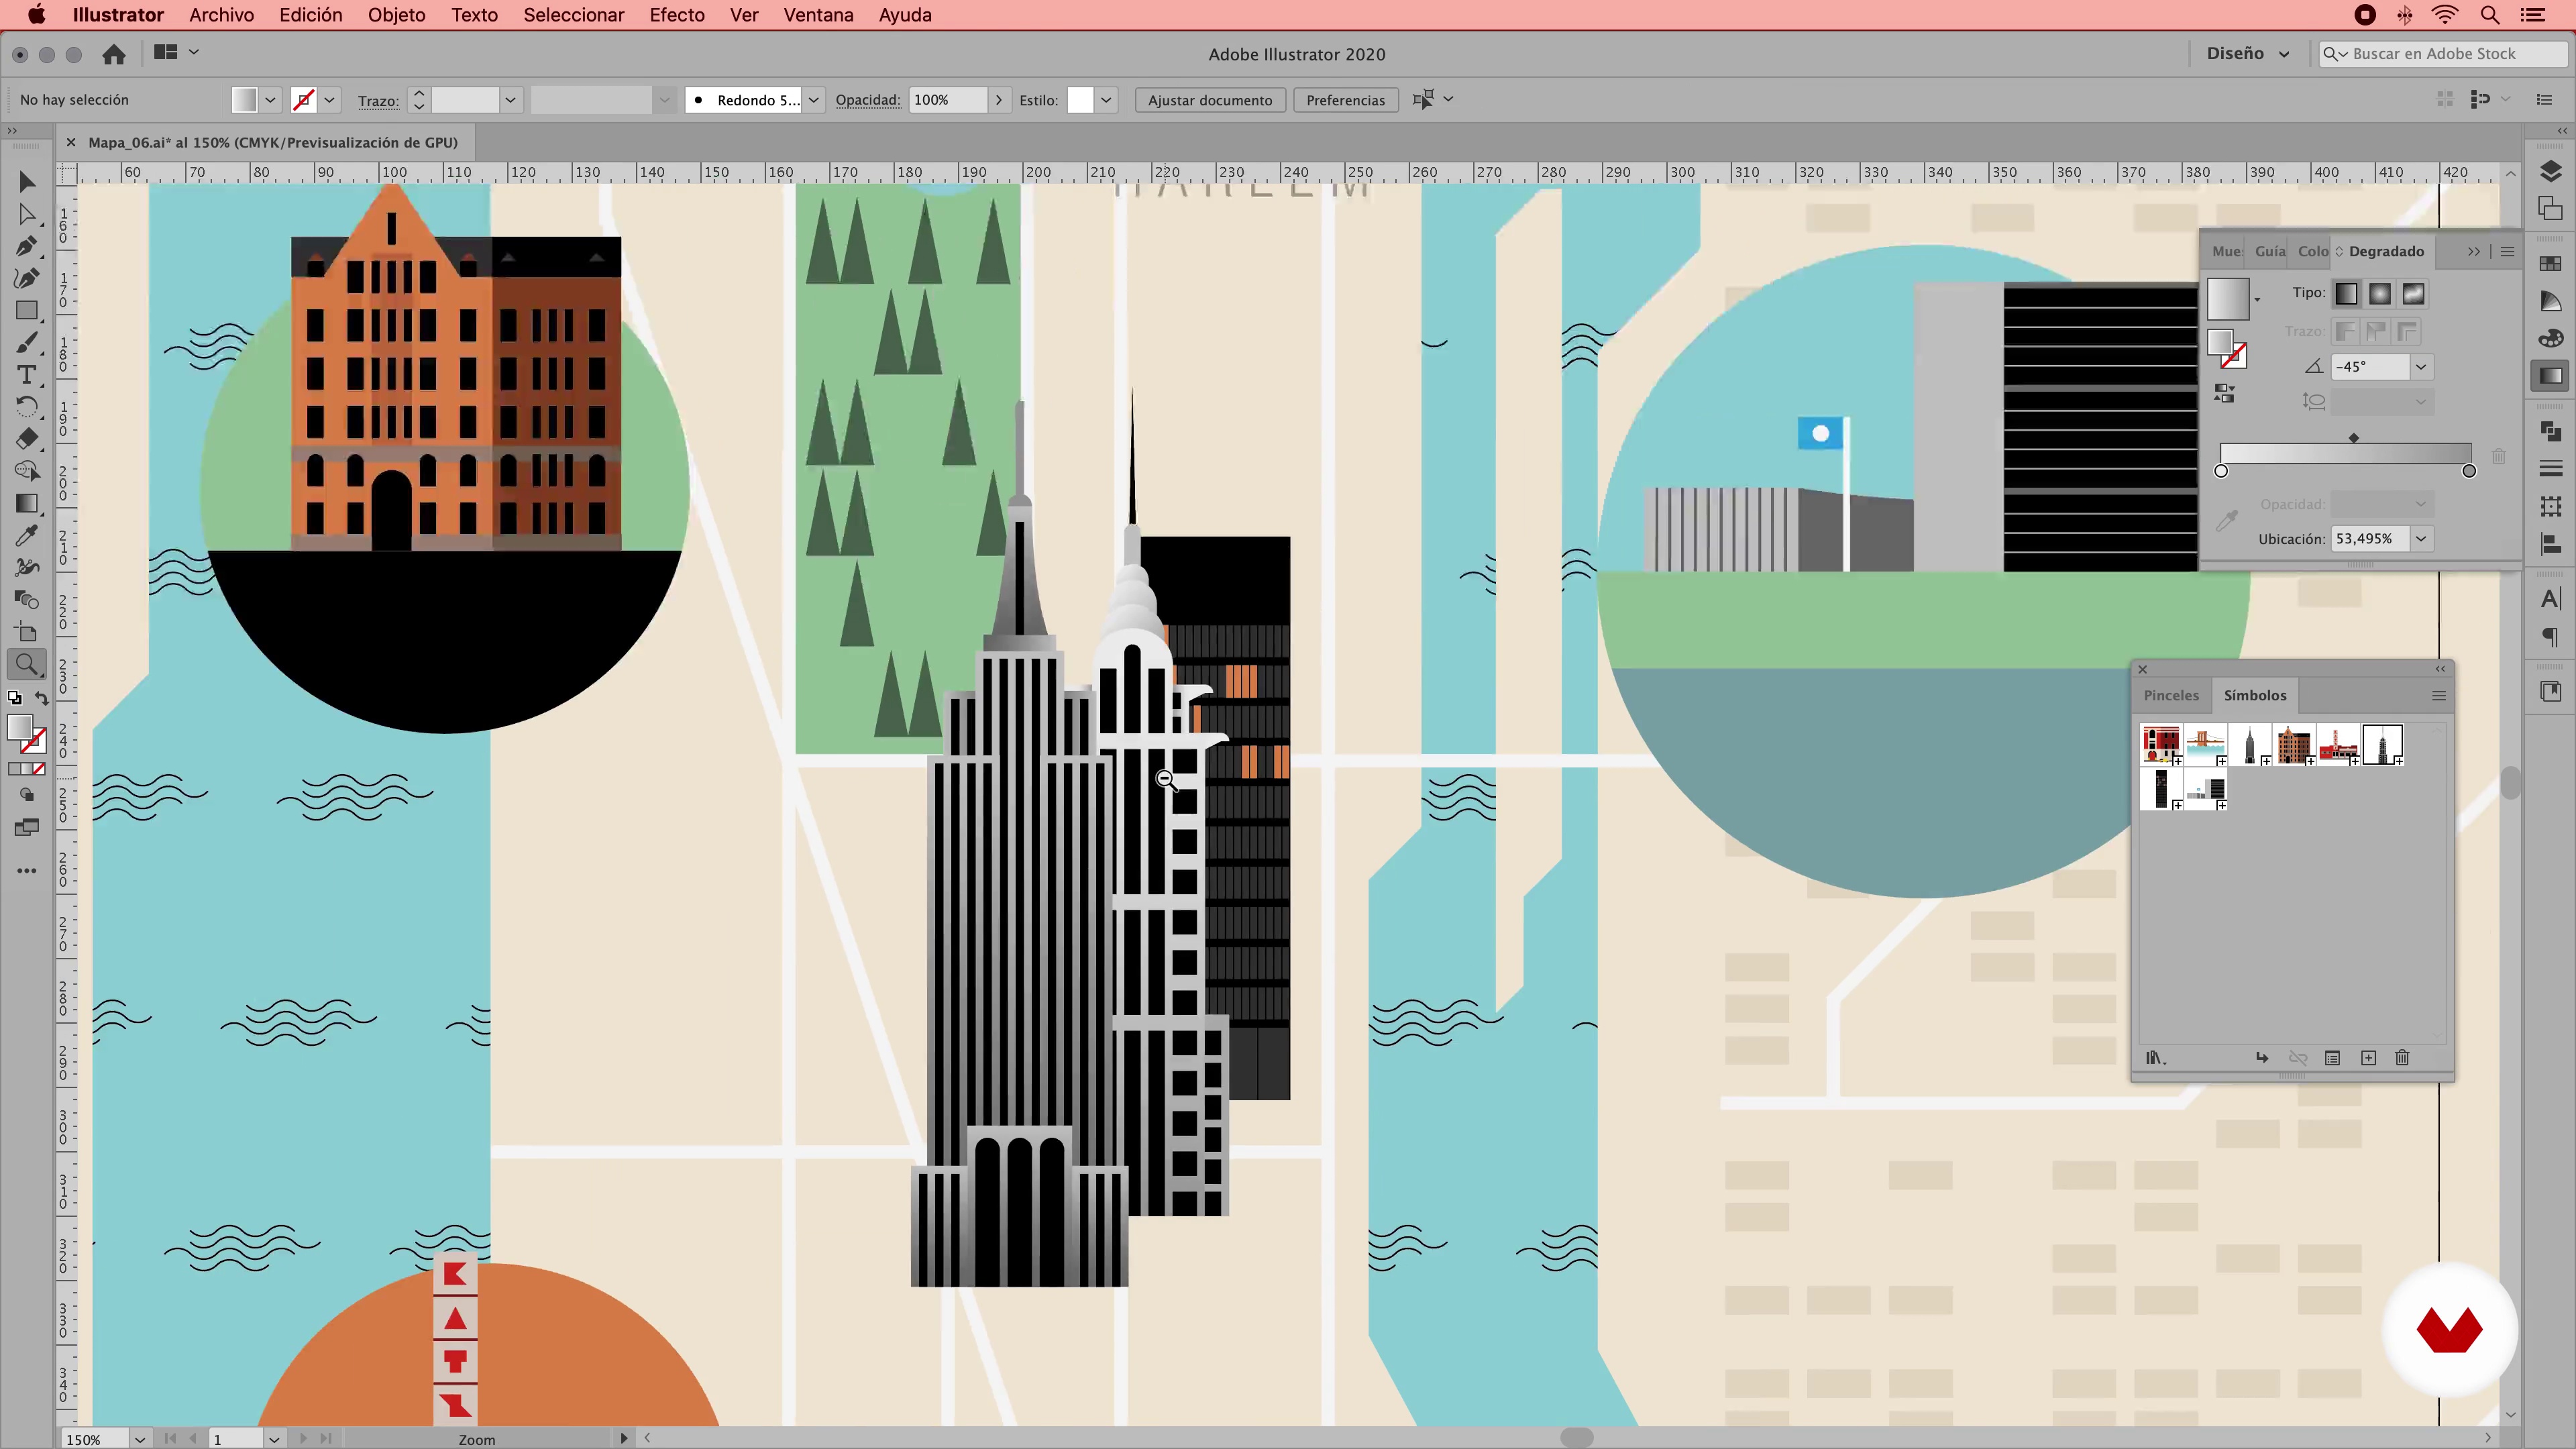Open the Swatches panel icon in the dock
This screenshot has width=2576, height=1449.
click(2550, 264)
